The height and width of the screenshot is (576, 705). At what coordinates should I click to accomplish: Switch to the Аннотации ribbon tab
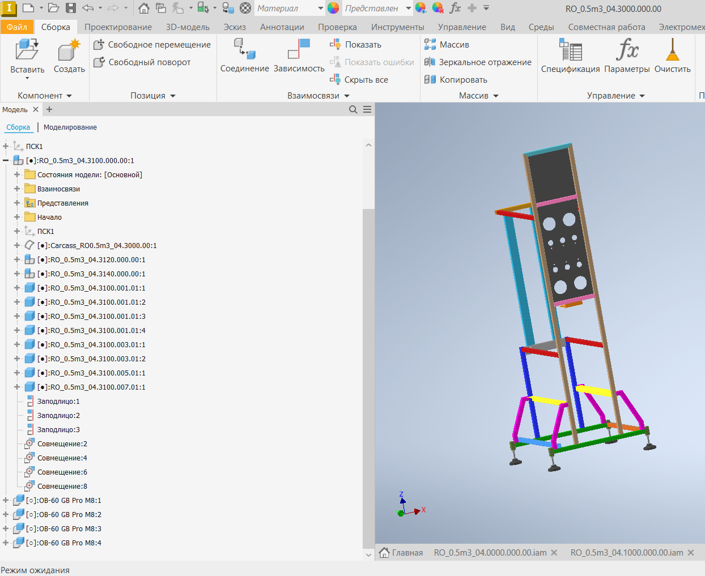282,27
